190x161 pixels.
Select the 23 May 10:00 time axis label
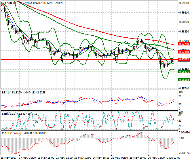coord(83,158)
